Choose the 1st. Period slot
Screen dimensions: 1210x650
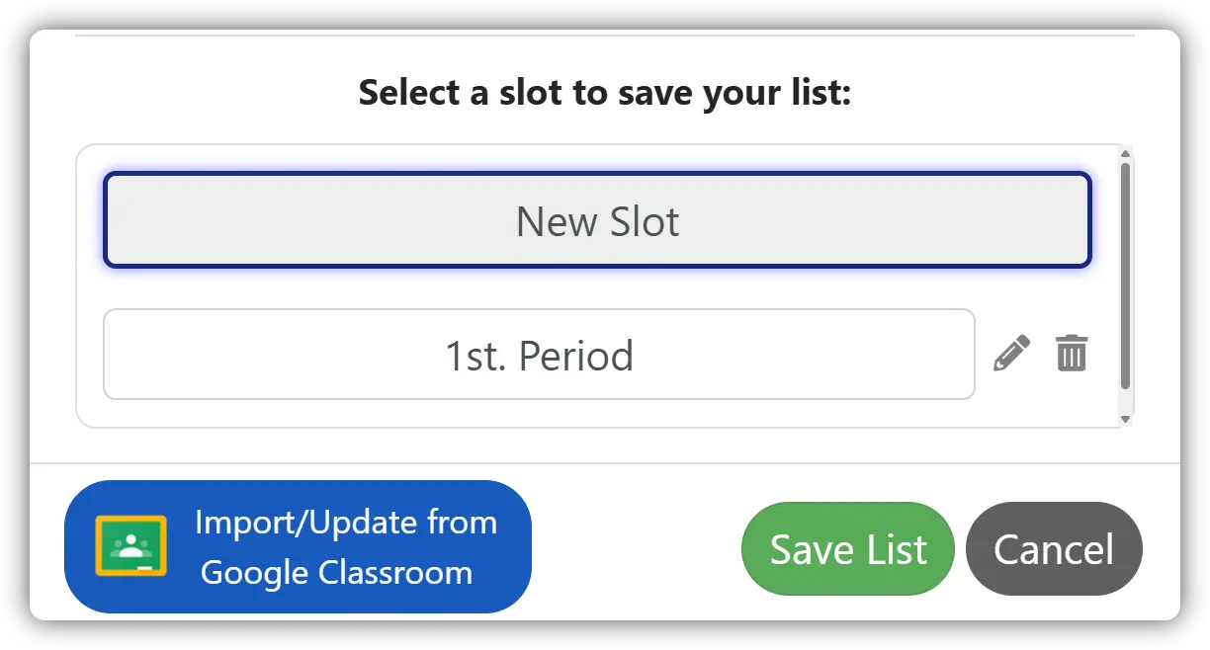(x=539, y=355)
